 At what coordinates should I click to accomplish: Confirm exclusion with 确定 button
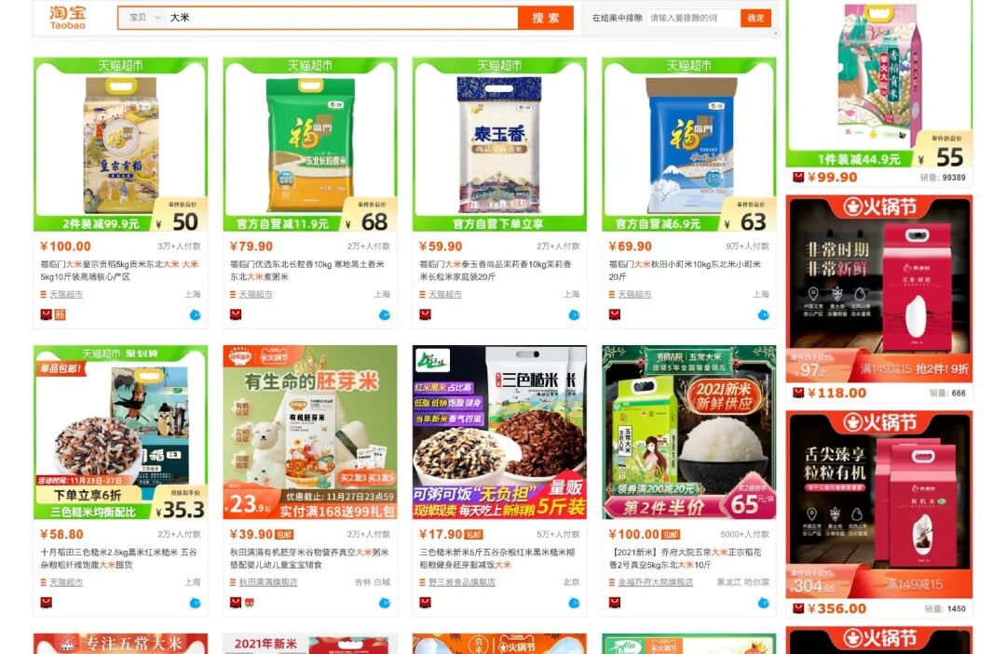point(755,18)
